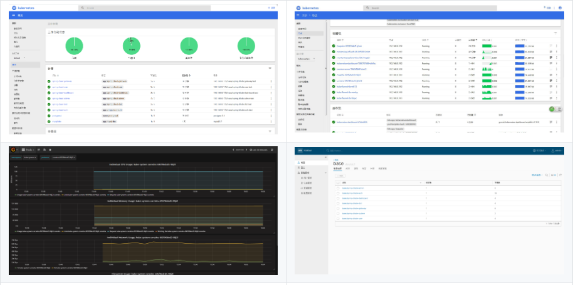Screen dimensions: 573x285
Task: Tick checkbox for base/spring-blade-dashboard repository
Action: click(x=338, y=198)
